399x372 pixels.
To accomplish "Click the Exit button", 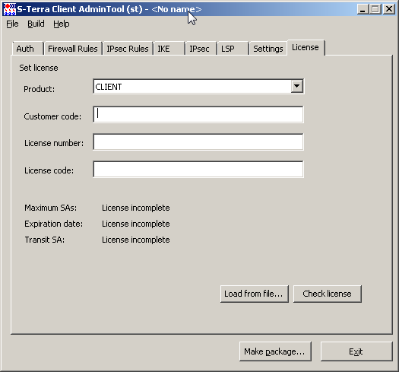I will coord(356,351).
